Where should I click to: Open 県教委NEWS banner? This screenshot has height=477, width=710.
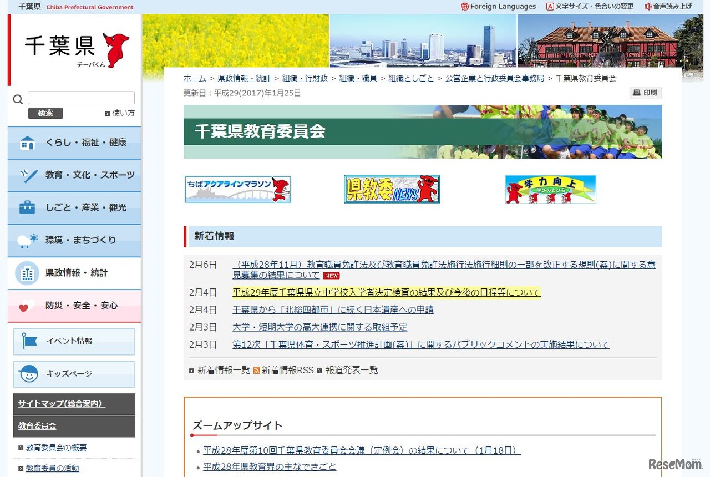pyautogui.click(x=392, y=189)
